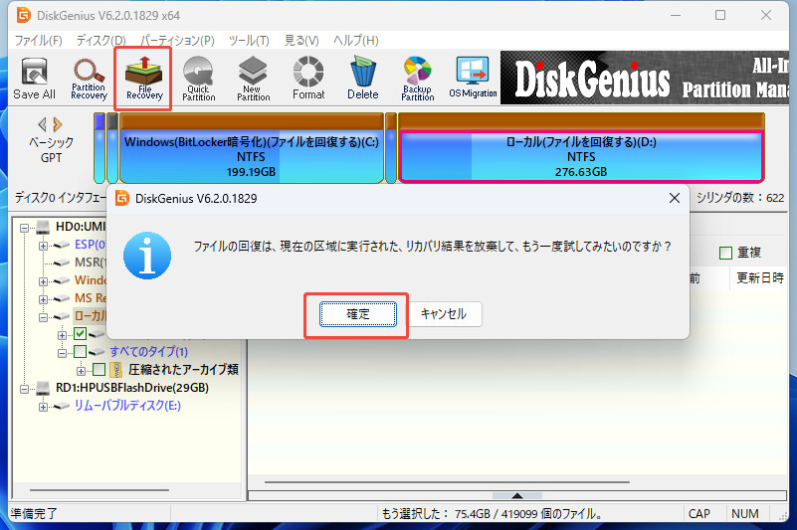Screen dimensions: 797x530
Task: Expand the 圧縮されたアーカイブ類 node
Action: (x=81, y=371)
